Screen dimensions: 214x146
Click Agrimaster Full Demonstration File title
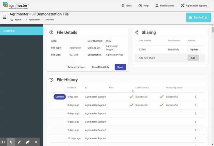point(39,14)
